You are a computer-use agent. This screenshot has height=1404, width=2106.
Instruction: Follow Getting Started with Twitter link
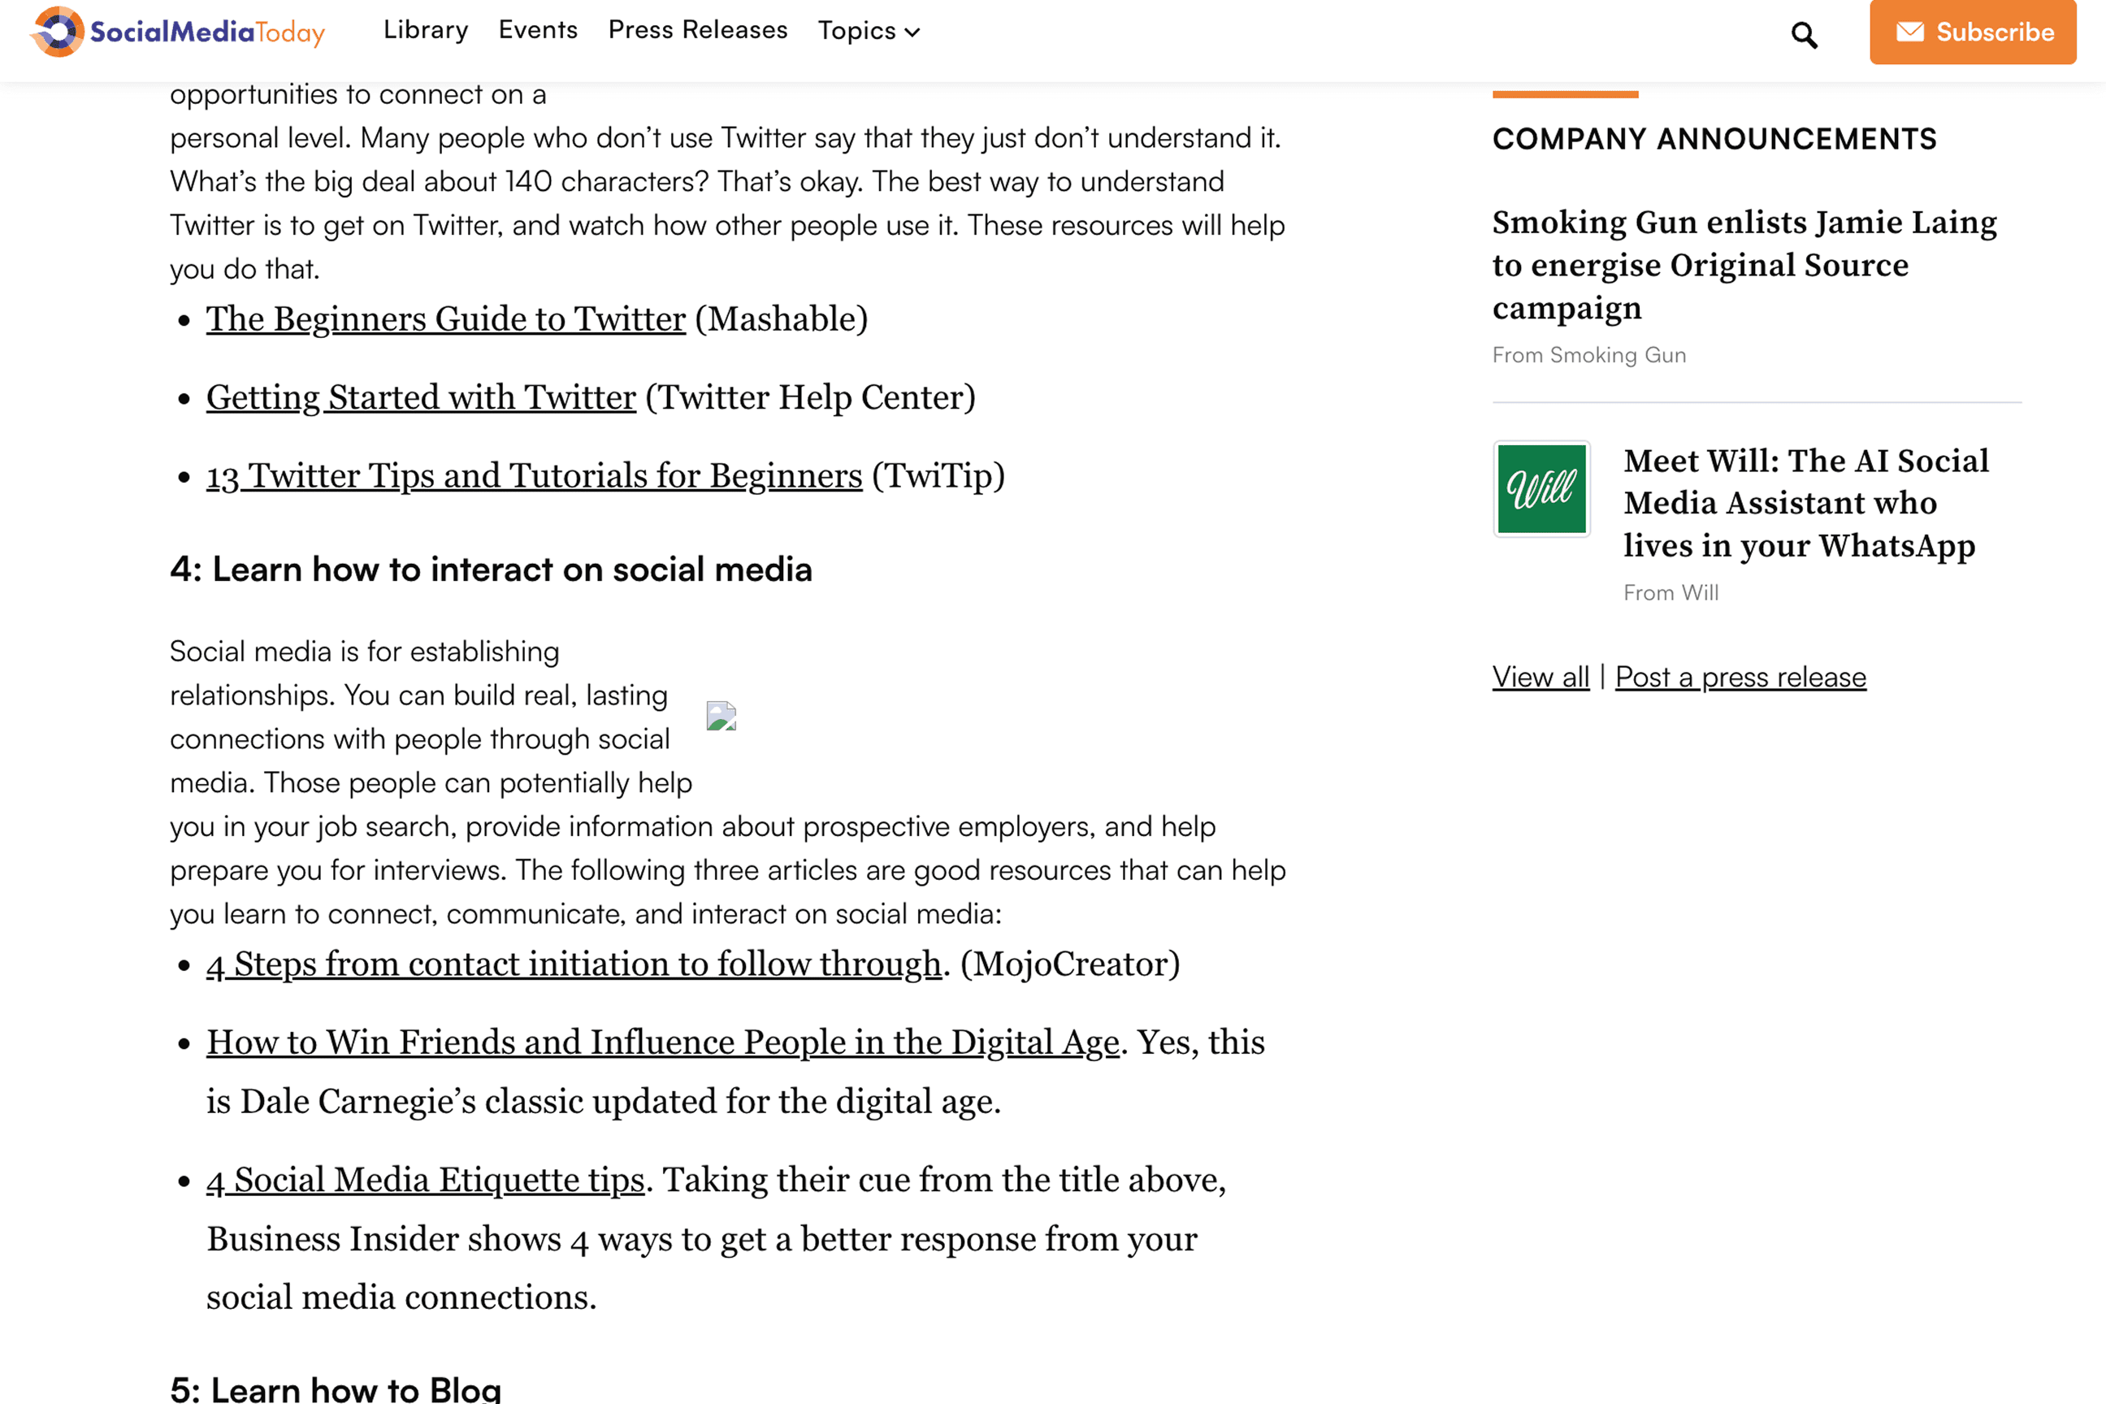pyautogui.click(x=421, y=397)
